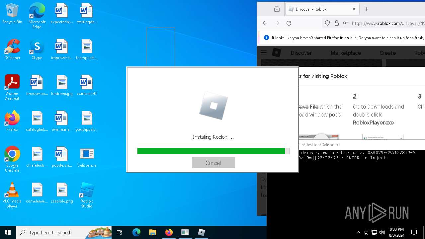The width and height of the screenshot is (425, 239).
Task: Select the seabible.png image file
Action: click(62, 193)
